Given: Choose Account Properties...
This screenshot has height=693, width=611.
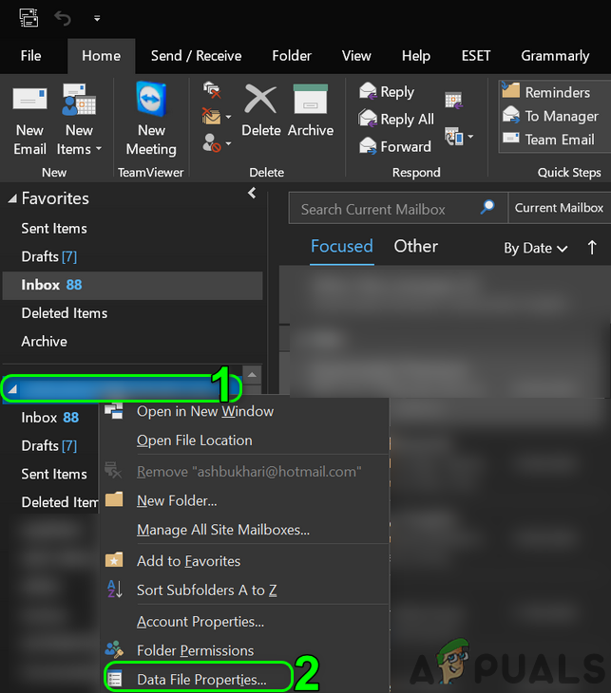Looking at the screenshot, I should (245, 622).
